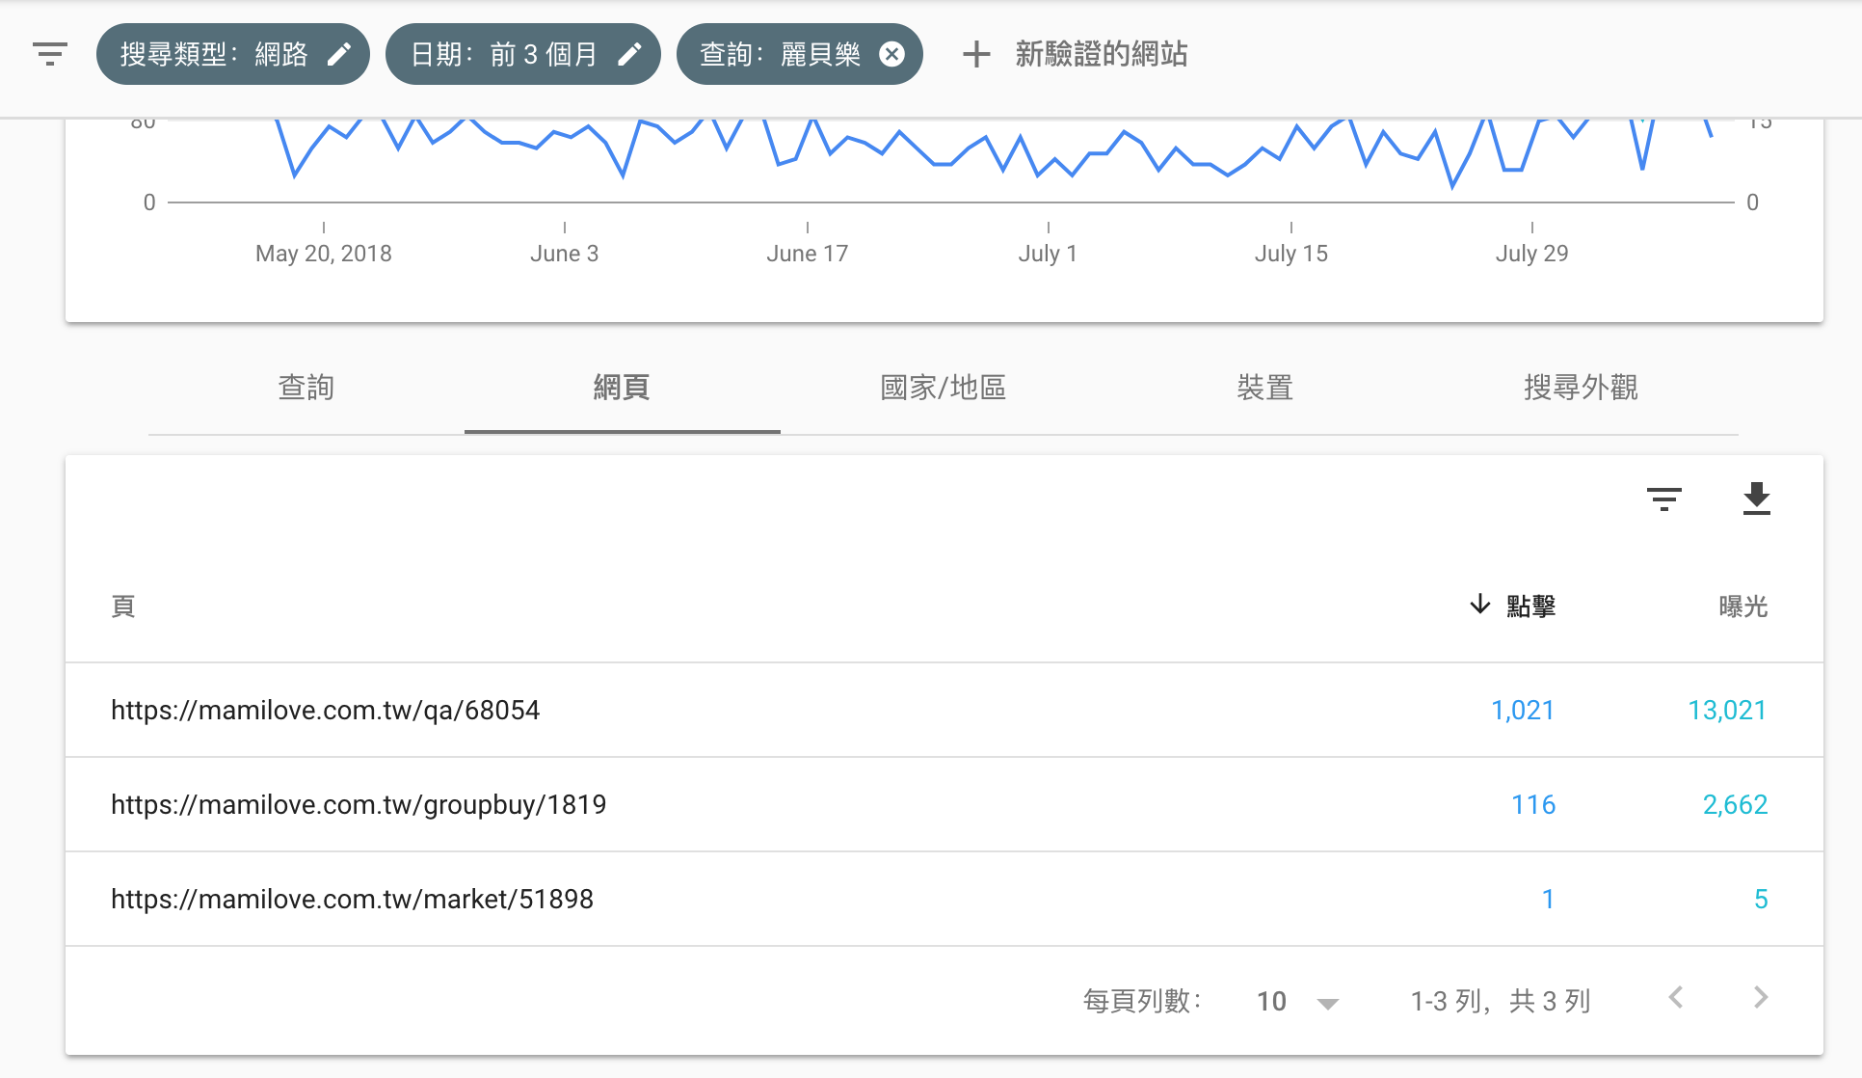Open the 搜尋外觀 tab

(x=1581, y=388)
